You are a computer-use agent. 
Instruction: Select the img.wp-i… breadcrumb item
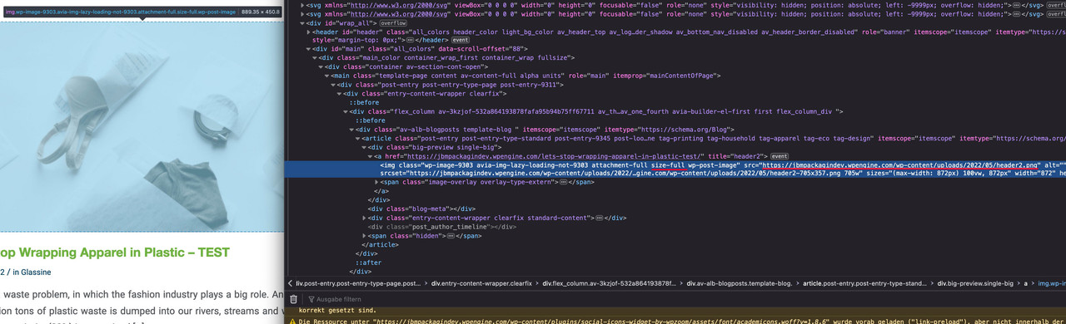1051,283
